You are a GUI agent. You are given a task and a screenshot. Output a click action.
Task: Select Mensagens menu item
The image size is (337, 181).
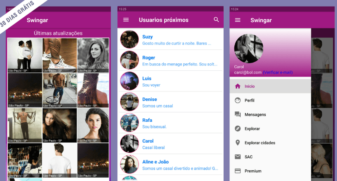(x=270, y=114)
